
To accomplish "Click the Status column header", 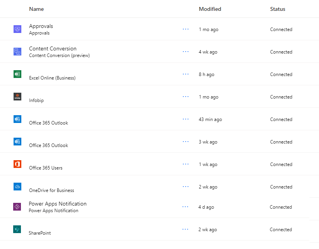I will point(278,9).
